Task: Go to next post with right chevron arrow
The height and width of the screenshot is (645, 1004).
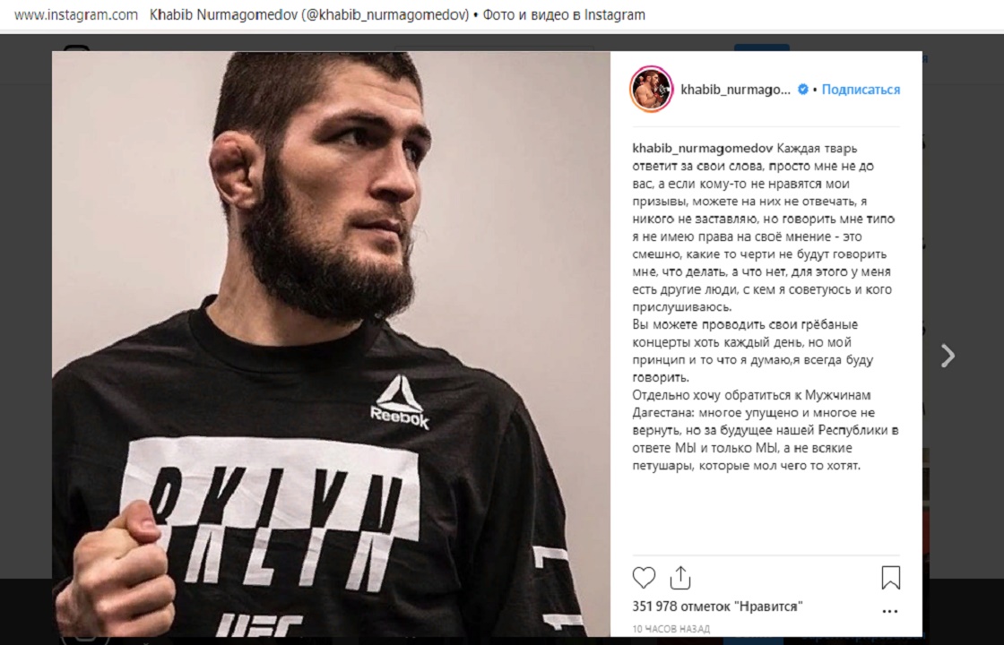Action: pyautogui.click(x=948, y=355)
